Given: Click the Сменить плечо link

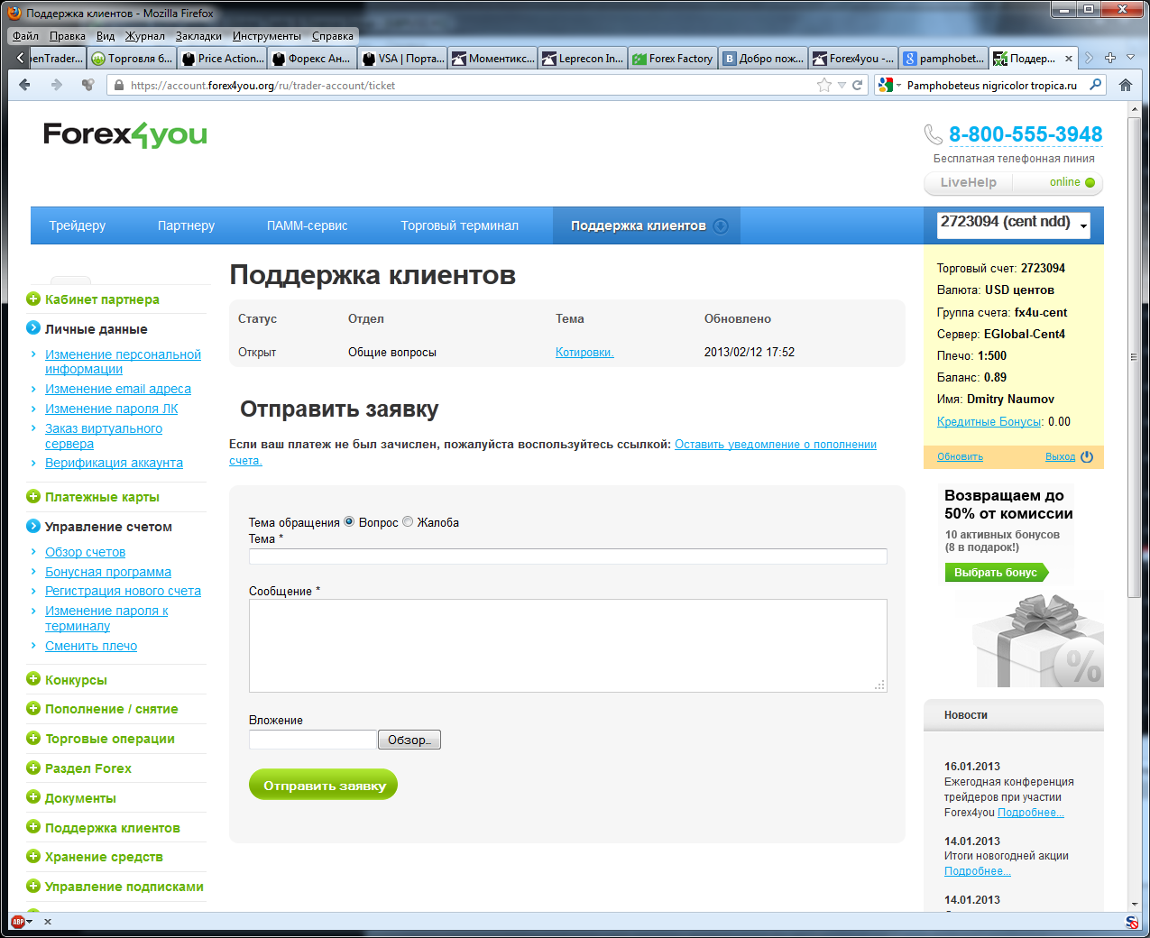Looking at the screenshot, I should pyautogui.click(x=91, y=646).
